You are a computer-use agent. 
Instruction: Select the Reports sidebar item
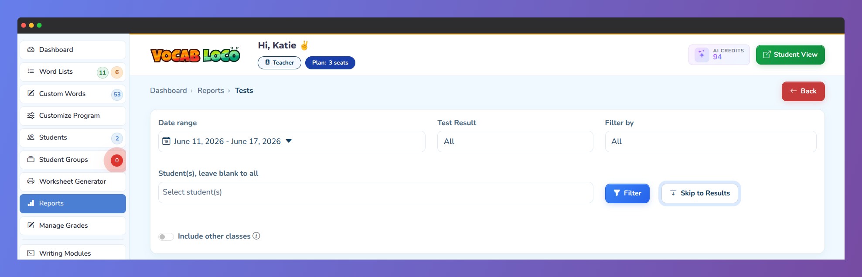[73, 203]
